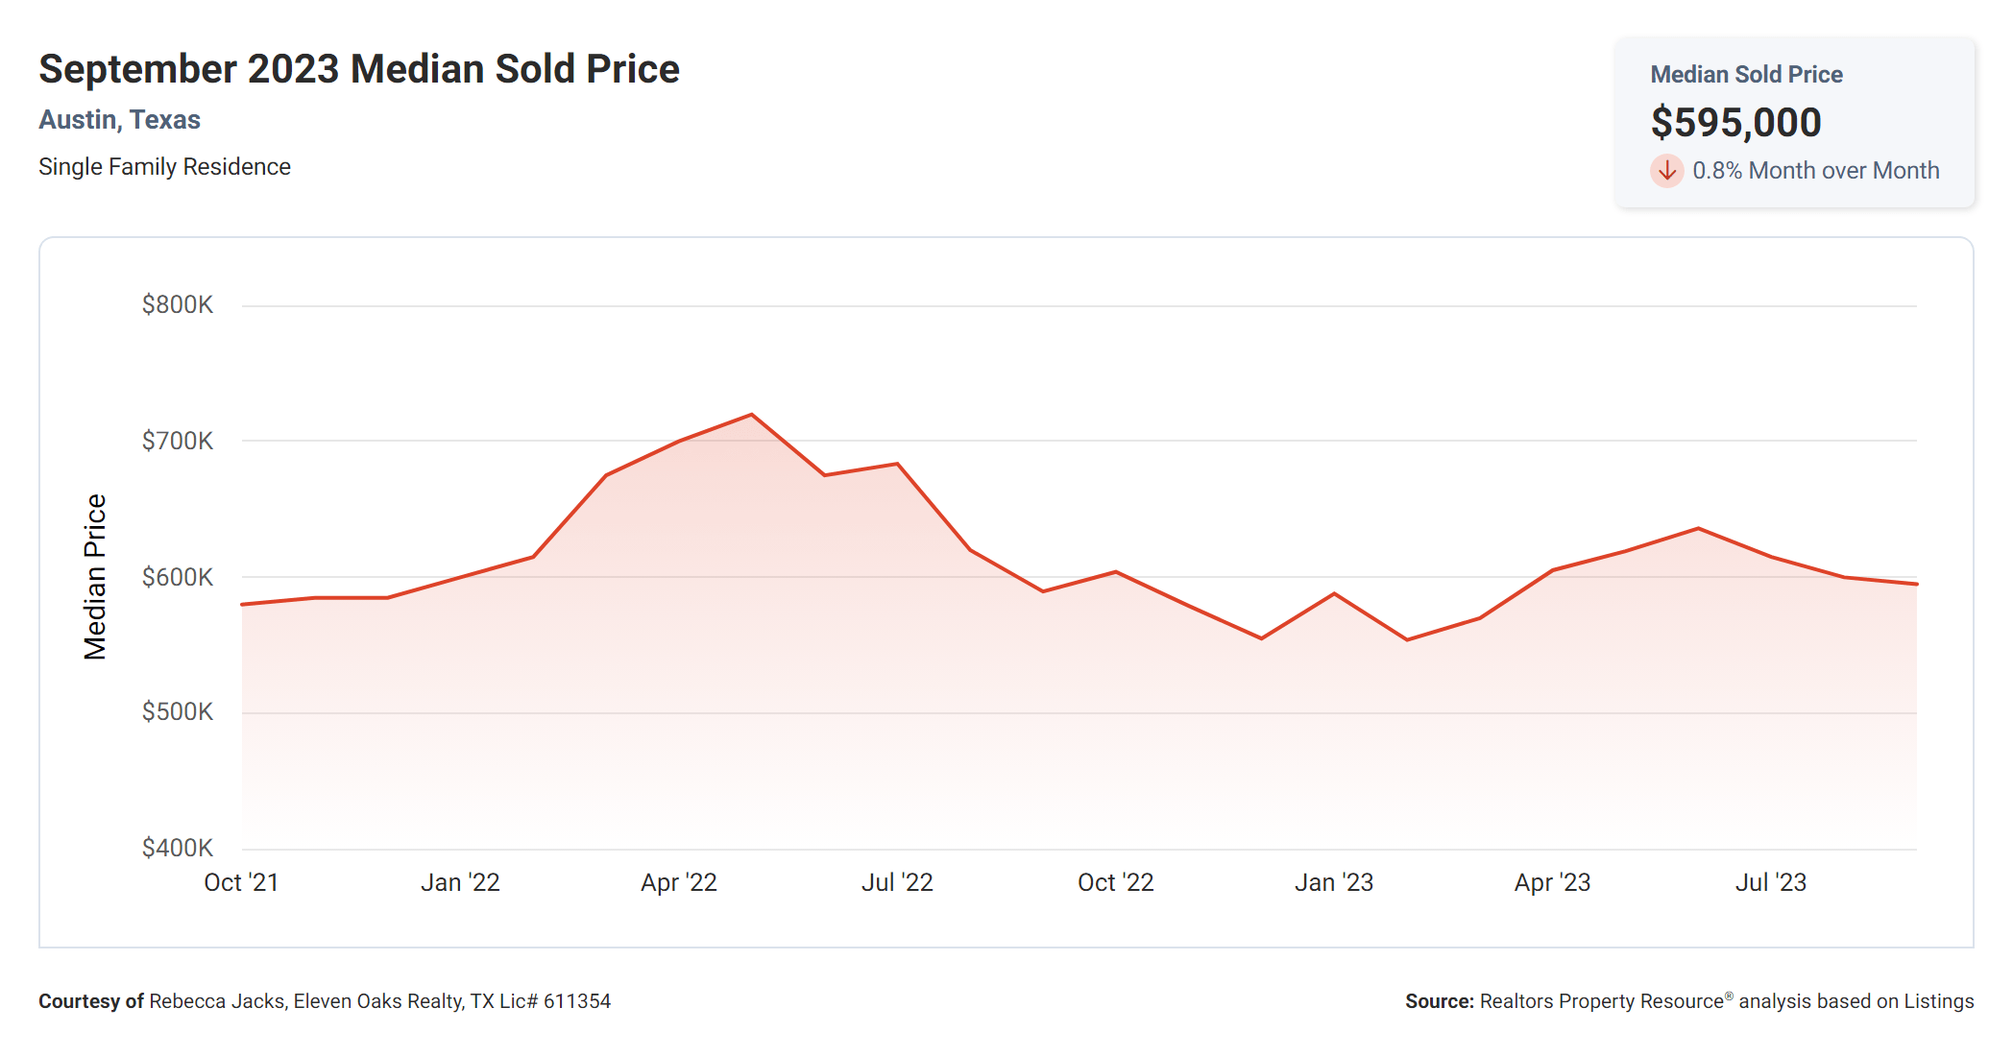Select the Jan '23 x-axis label

tap(1334, 883)
